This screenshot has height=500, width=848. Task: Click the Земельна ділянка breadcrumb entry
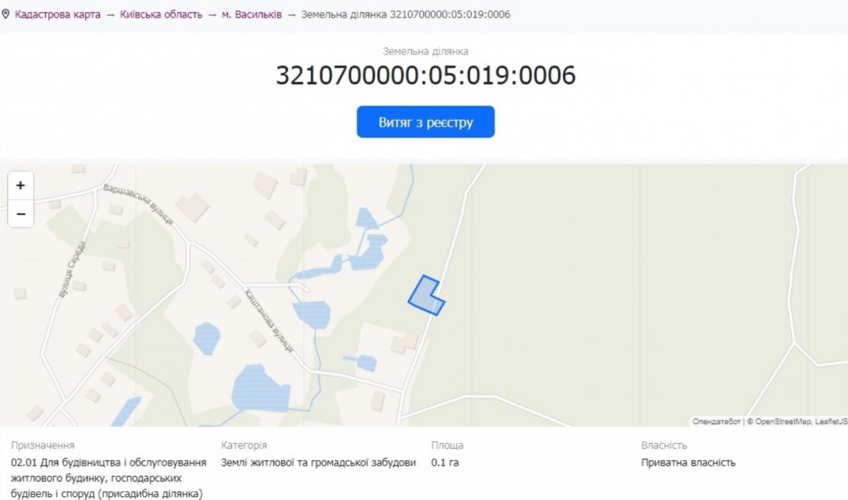coord(405,14)
